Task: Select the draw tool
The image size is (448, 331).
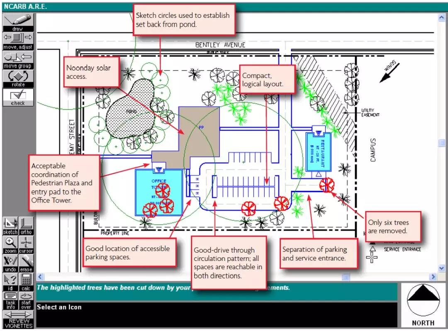Action: point(18,22)
